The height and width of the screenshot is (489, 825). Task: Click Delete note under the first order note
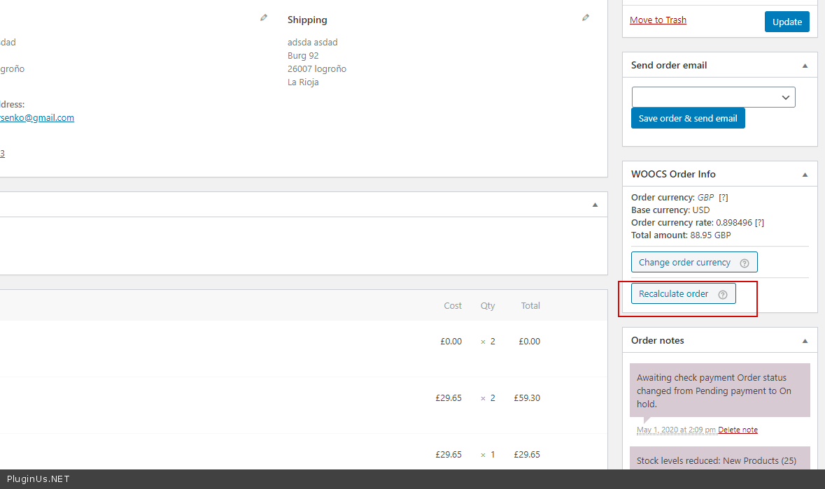738,430
